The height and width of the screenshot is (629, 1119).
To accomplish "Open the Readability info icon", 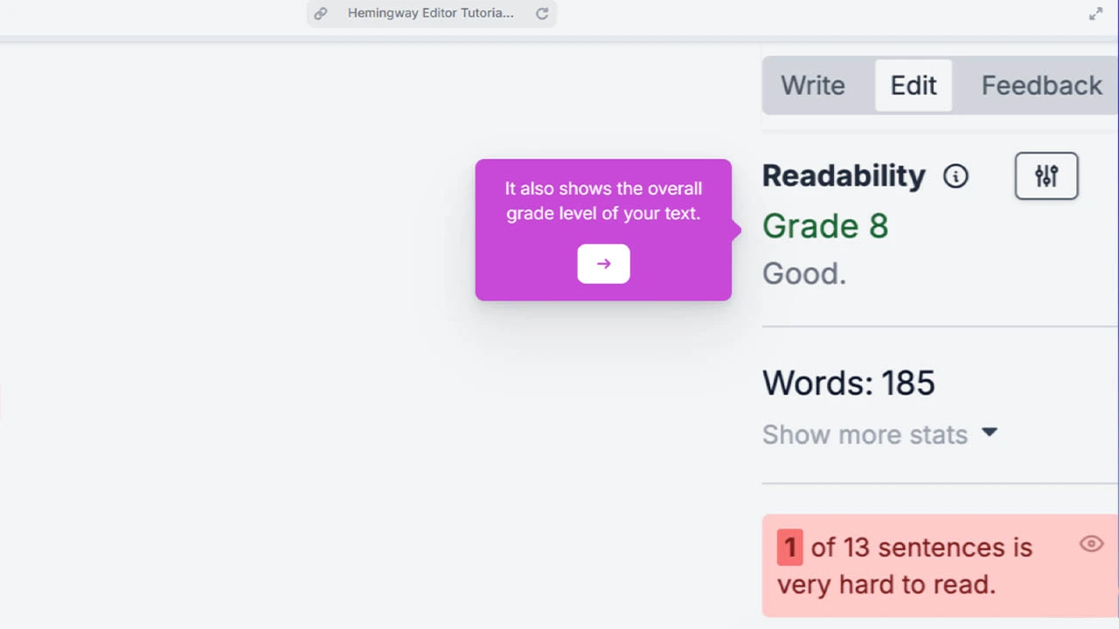I will pyautogui.click(x=956, y=176).
